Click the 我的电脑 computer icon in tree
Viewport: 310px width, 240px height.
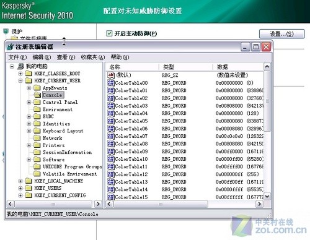click(x=20, y=66)
